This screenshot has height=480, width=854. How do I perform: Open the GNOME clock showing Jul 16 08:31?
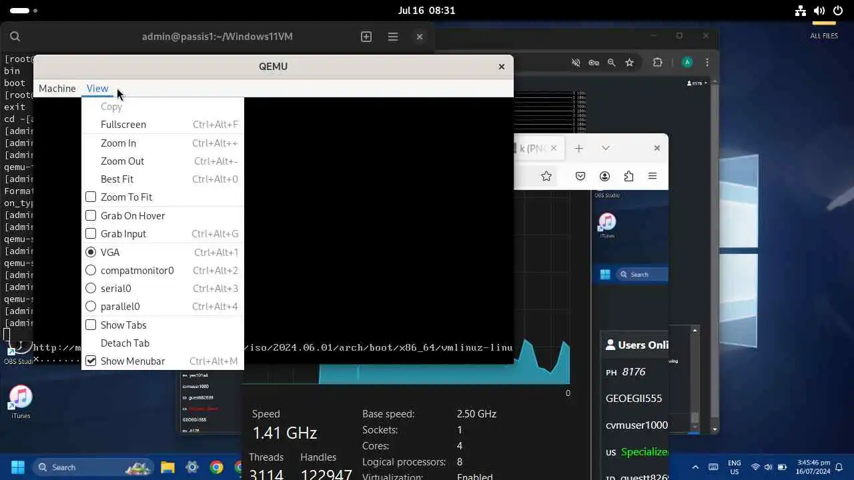click(x=427, y=11)
